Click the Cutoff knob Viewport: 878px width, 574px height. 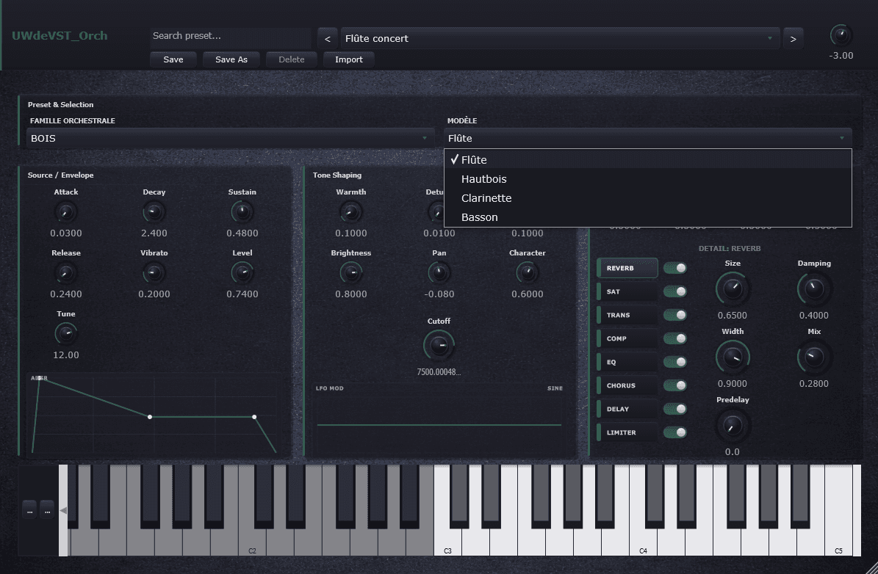click(439, 345)
